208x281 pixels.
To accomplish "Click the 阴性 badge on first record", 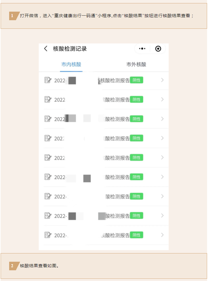I will [136, 80].
